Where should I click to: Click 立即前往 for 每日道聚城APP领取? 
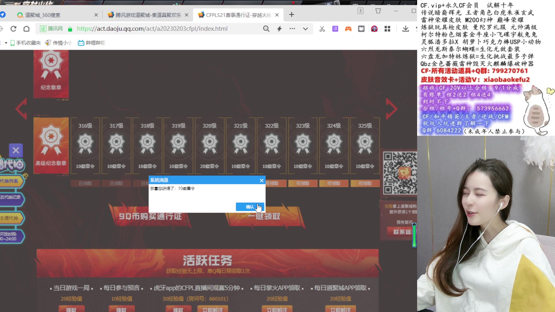point(341,309)
